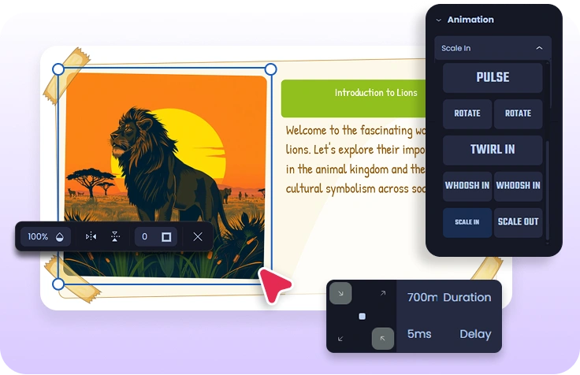Click the Introduction to Lions title box
Screen dimensions: 580x375
tap(375, 93)
